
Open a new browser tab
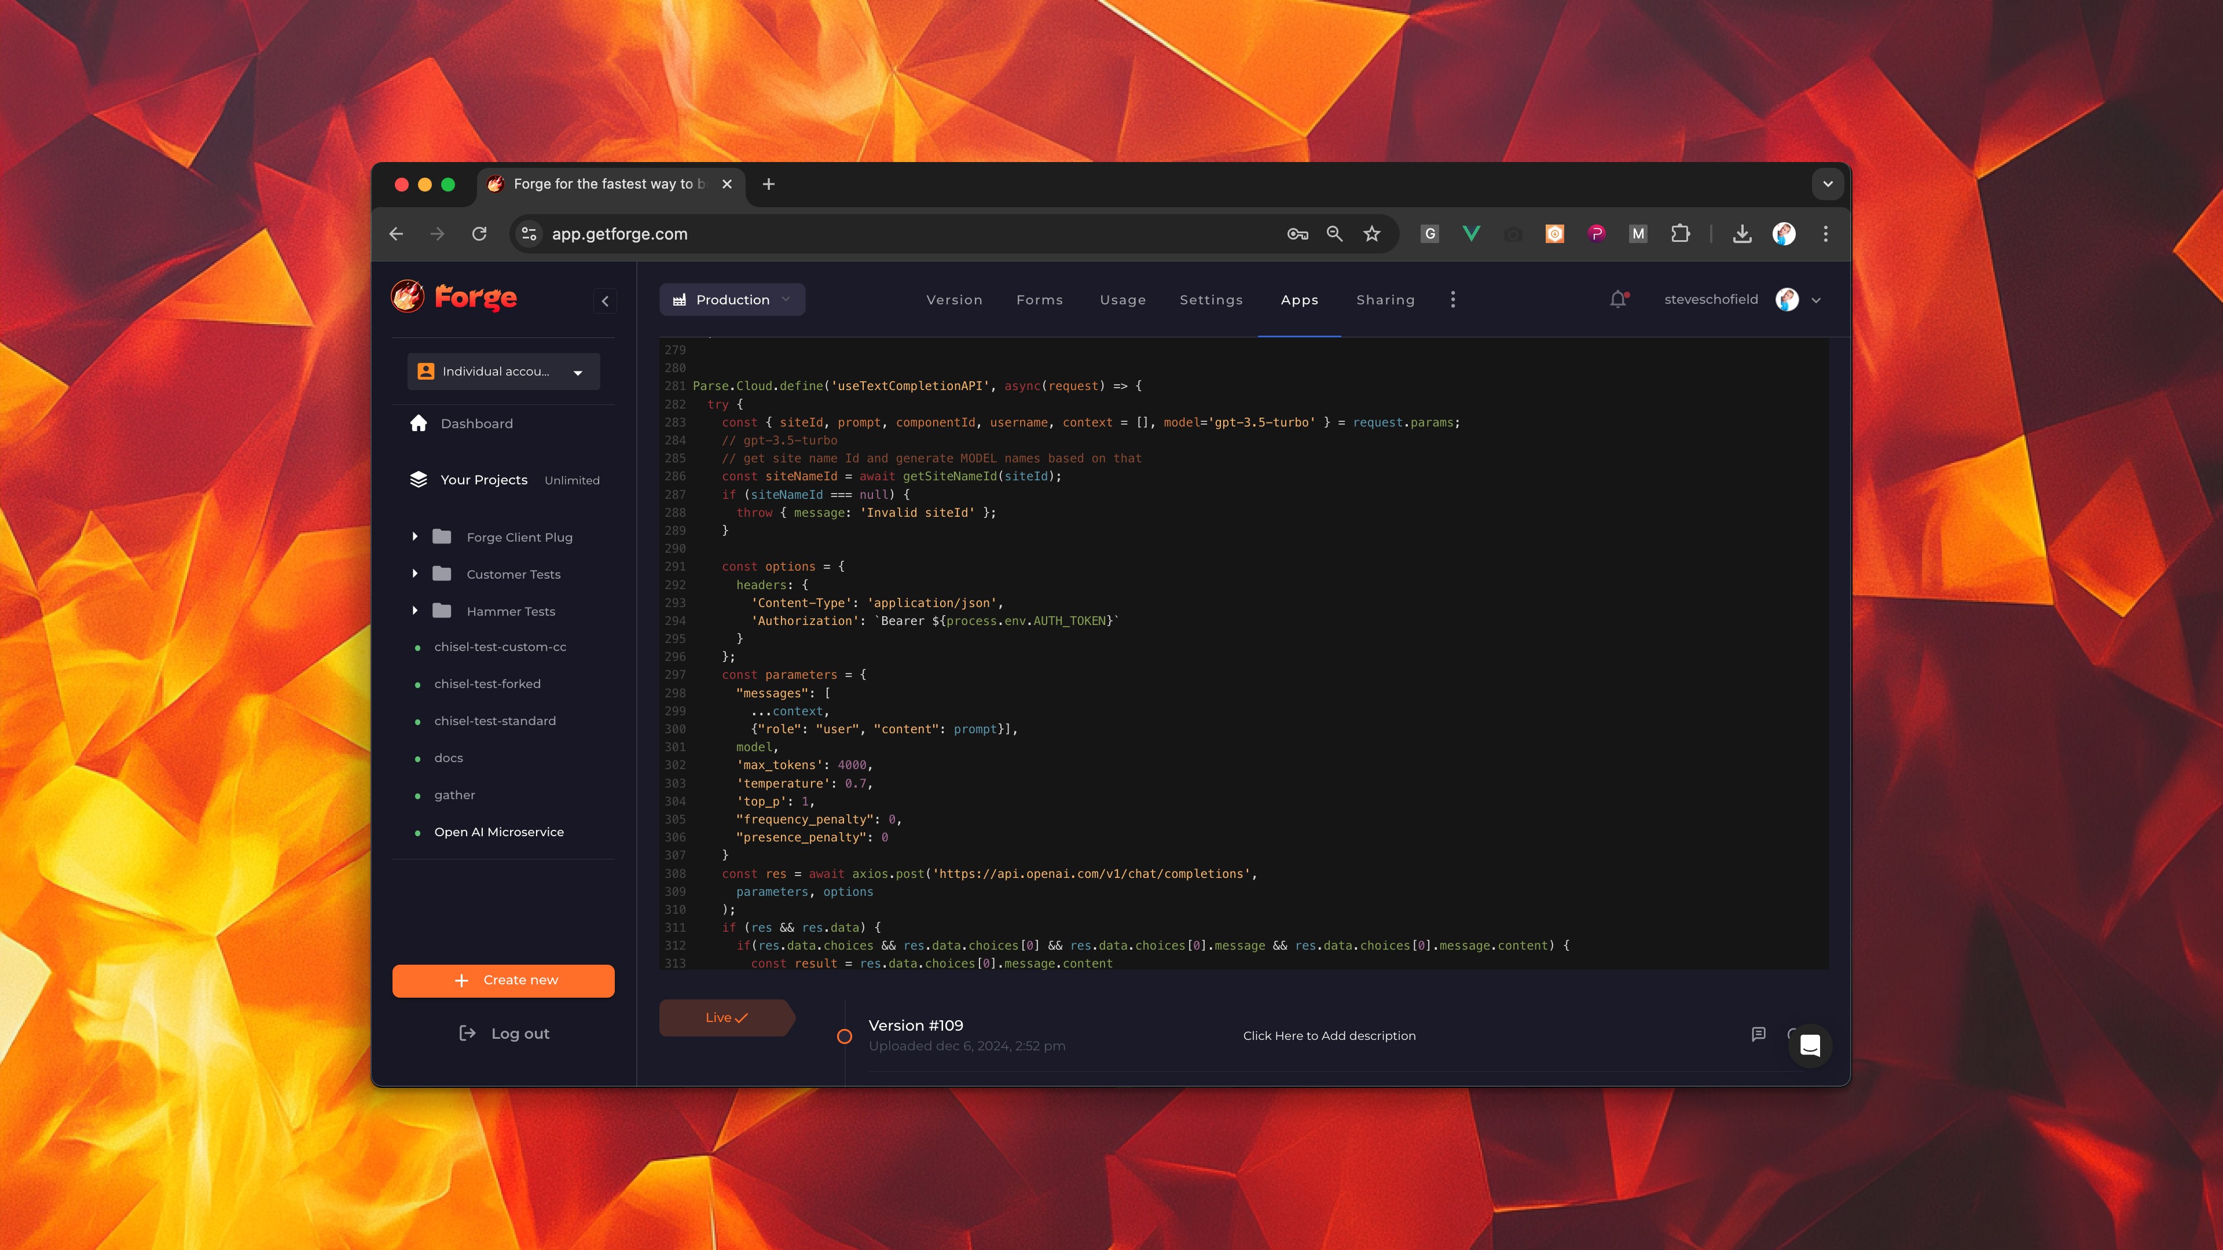pyautogui.click(x=769, y=184)
